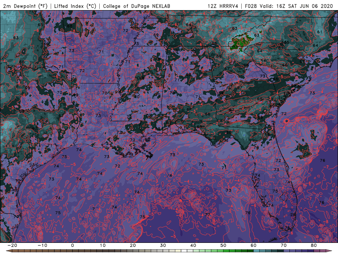Click the "70" label on the color scale
Image resolution: width=338 pixels, height=253 pixels.
tap(283, 245)
